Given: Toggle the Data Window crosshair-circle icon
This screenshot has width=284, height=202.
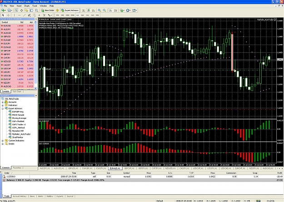Looking at the screenshot, I should pos(21,10).
